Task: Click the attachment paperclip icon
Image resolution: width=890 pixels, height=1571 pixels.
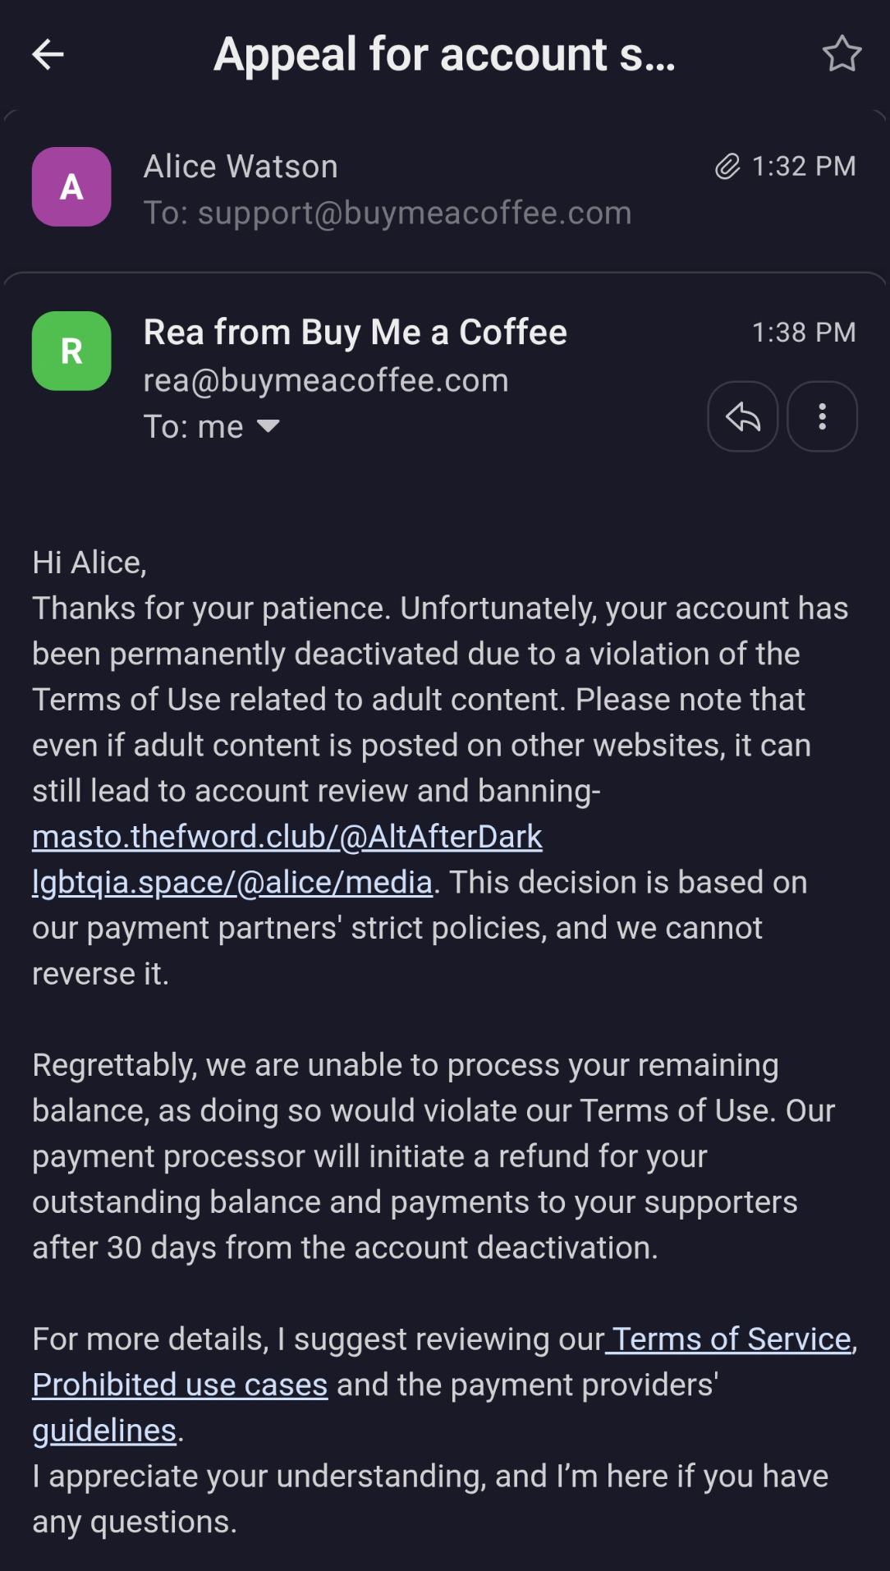Action: pyautogui.click(x=727, y=167)
